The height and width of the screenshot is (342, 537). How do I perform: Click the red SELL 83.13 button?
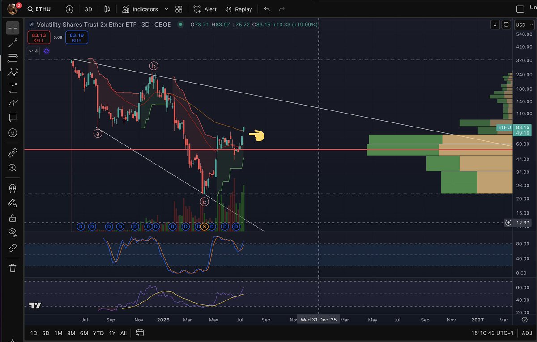[x=39, y=38]
